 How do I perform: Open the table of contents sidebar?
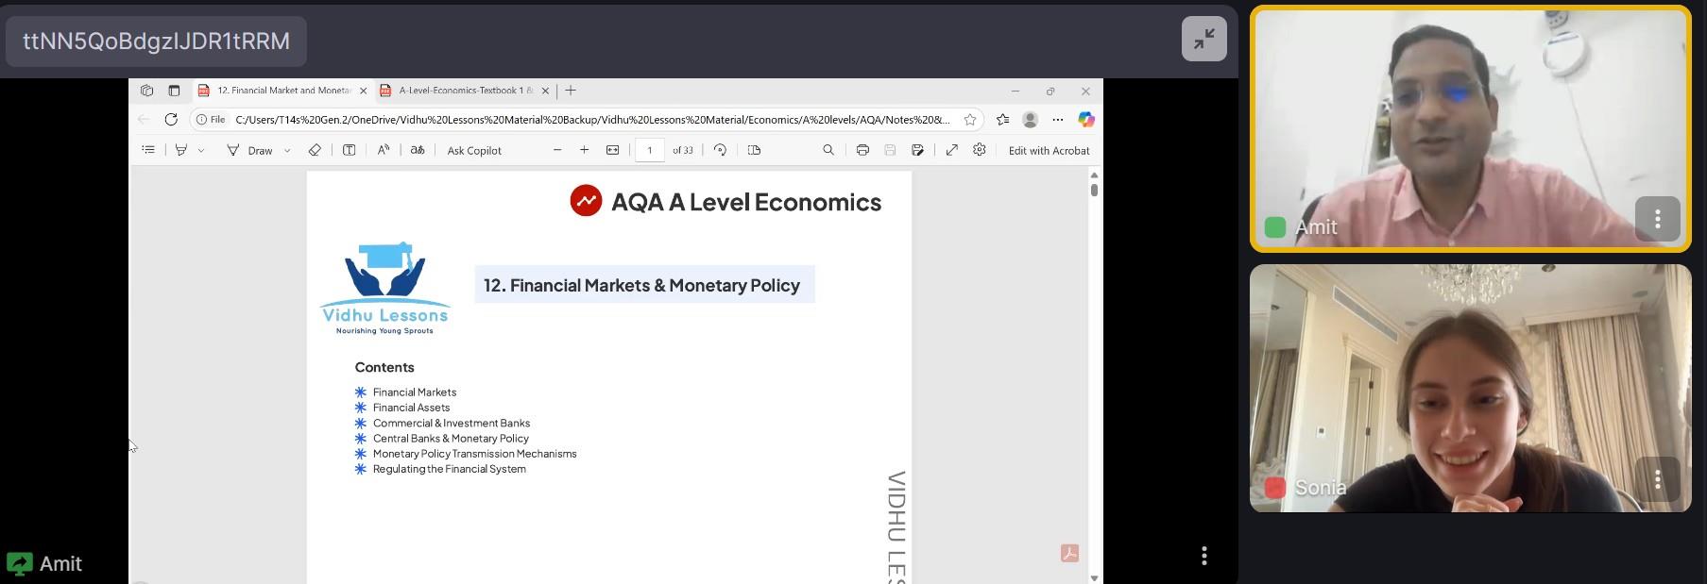click(x=148, y=150)
